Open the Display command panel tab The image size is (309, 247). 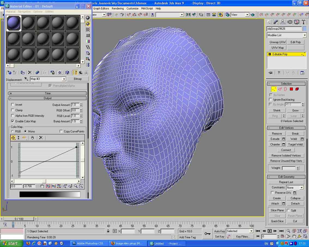[296, 22]
